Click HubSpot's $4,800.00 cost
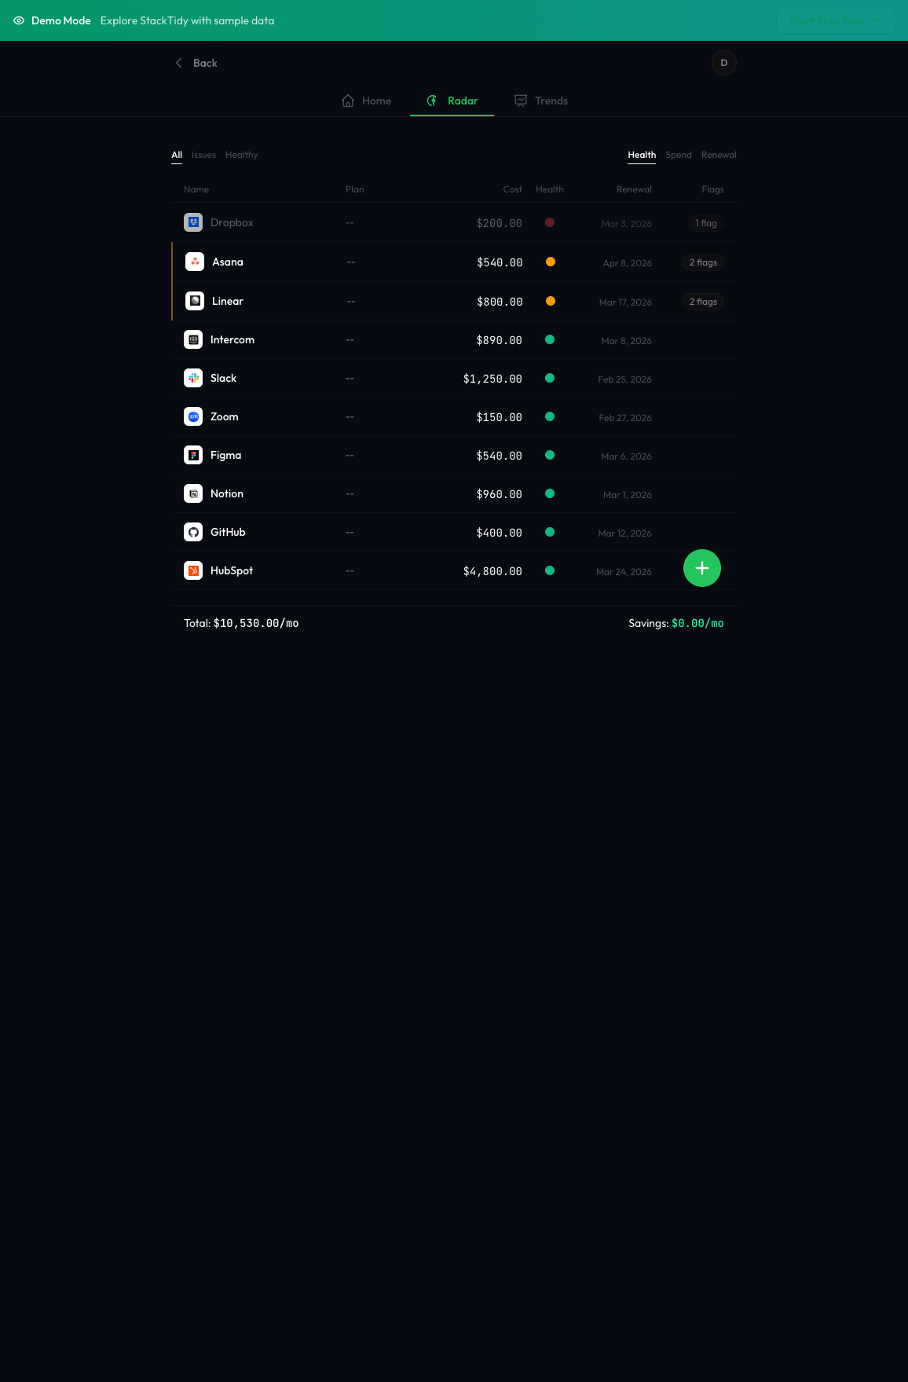Image resolution: width=908 pixels, height=1382 pixels. (x=492, y=571)
